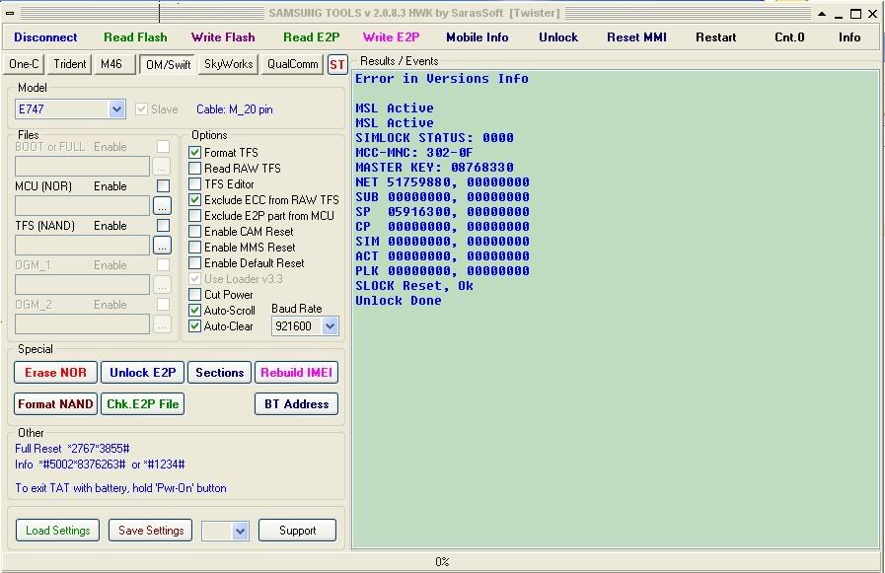Click 'Unlock Done' log line
Image resolution: width=885 pixels, height=573 pixels.
click(398, 301)
